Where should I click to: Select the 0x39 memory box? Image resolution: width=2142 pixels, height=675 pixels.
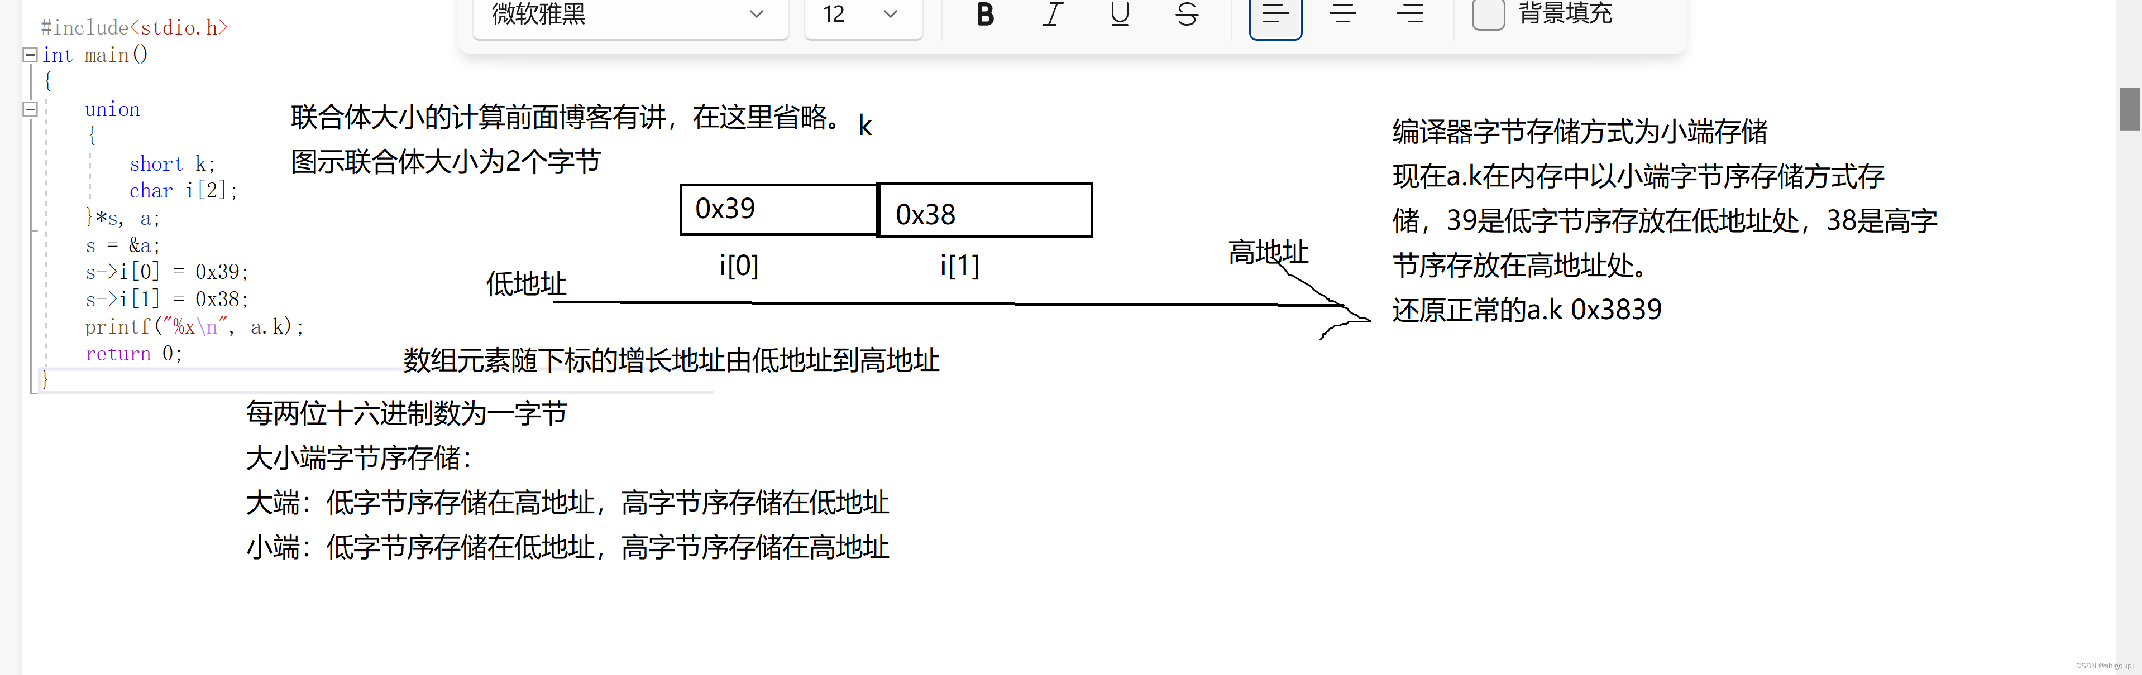coord(778,209)
